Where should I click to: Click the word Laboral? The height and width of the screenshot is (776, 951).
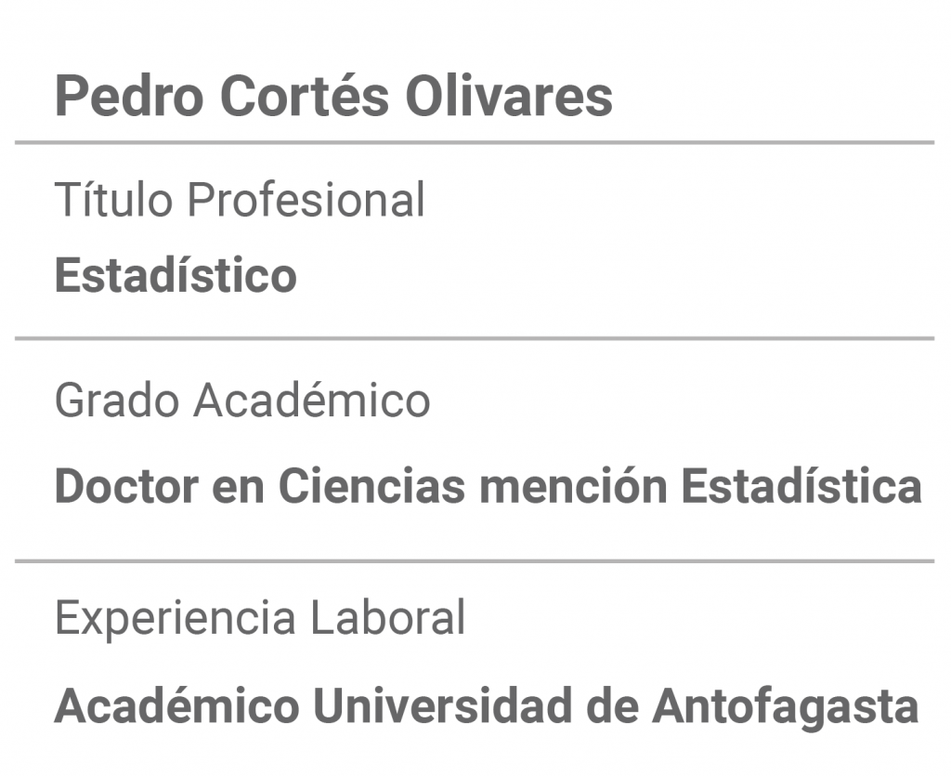(x=387, y=617)
